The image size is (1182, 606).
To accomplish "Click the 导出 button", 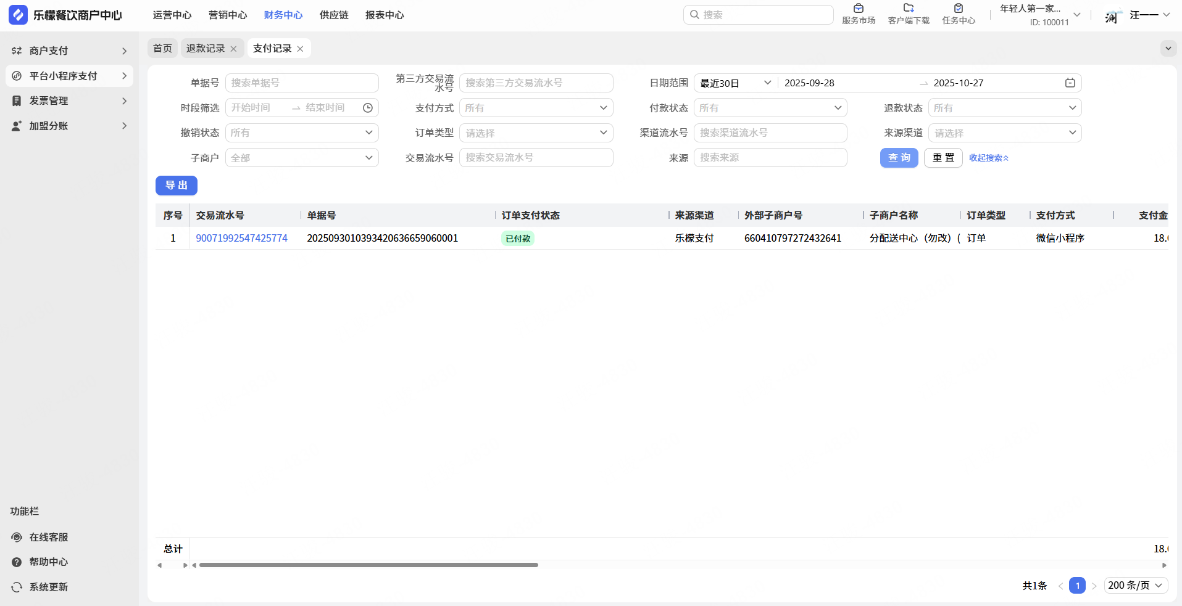I will coord(176,186).
